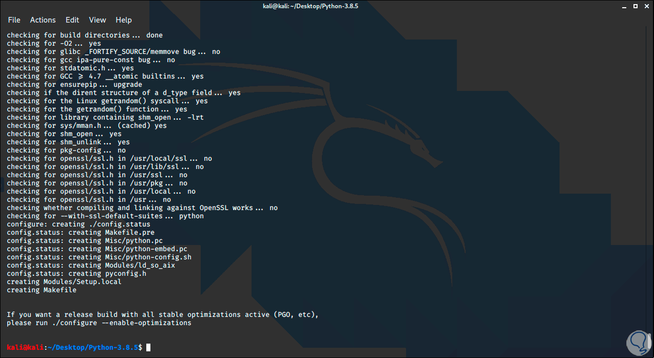Viewport: 654px width, 358px height.
Task: Click 'linking against OpenSSL works... no' line
Action: (142, 208)
